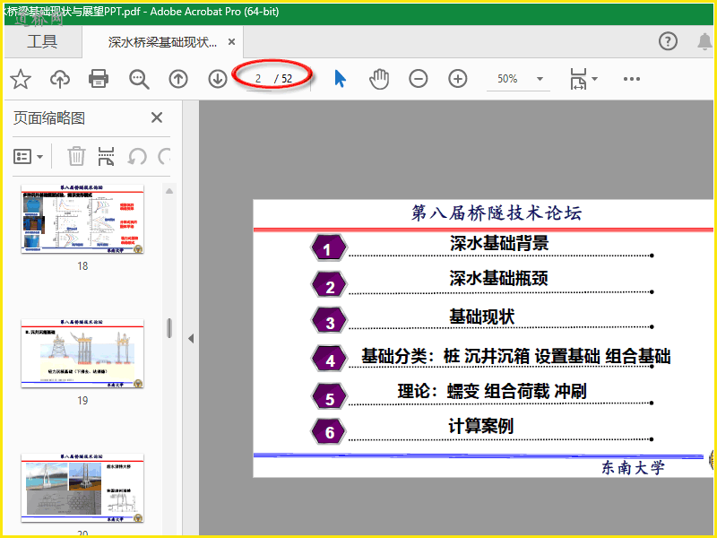
Task: Click the insert pages icon in thumbnails panel
Action: (x=106, y=156)
